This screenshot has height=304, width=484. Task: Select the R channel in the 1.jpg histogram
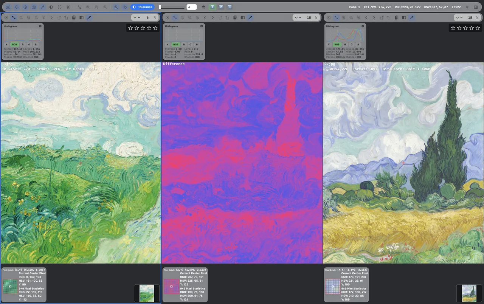point(23,45)
